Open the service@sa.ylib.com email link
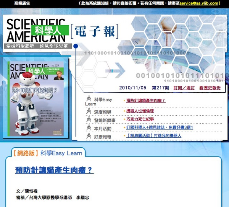The image size is (229, 207). click(199, 3)
